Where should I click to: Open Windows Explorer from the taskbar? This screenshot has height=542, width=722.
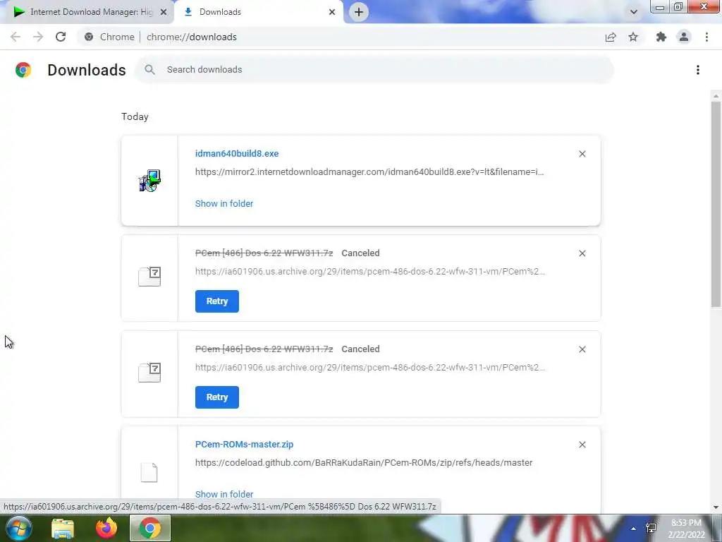click(63, 528)
